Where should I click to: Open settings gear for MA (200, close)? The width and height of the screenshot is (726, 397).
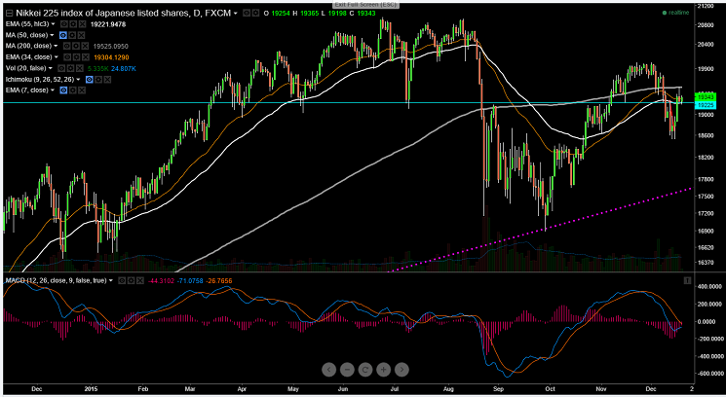[76, 46]
